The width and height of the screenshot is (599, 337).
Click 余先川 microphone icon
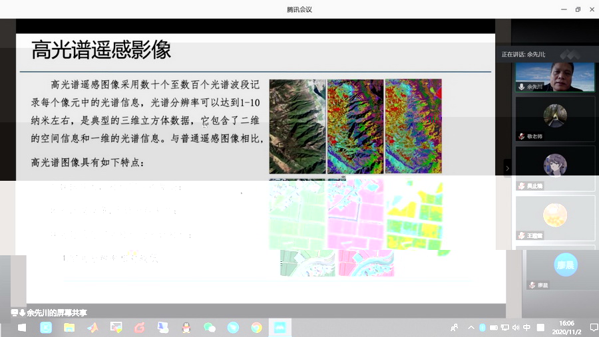click(521, 87)
